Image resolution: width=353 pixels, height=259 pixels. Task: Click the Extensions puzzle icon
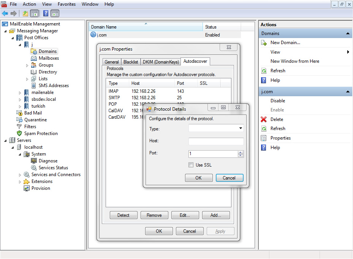coord(27,181)
